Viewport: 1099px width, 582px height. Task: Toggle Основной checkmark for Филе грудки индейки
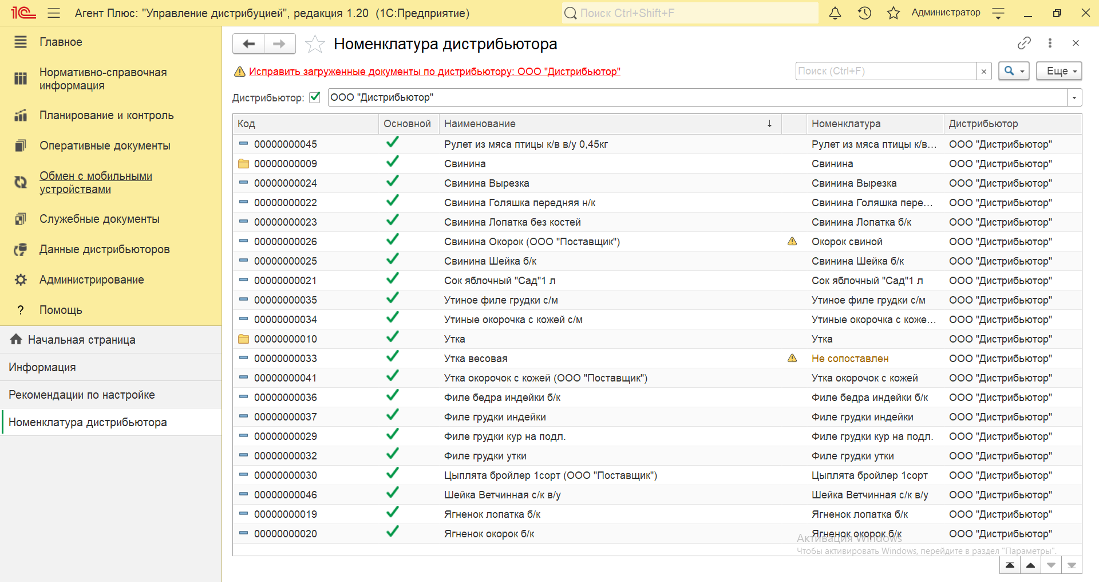point(392,415)
